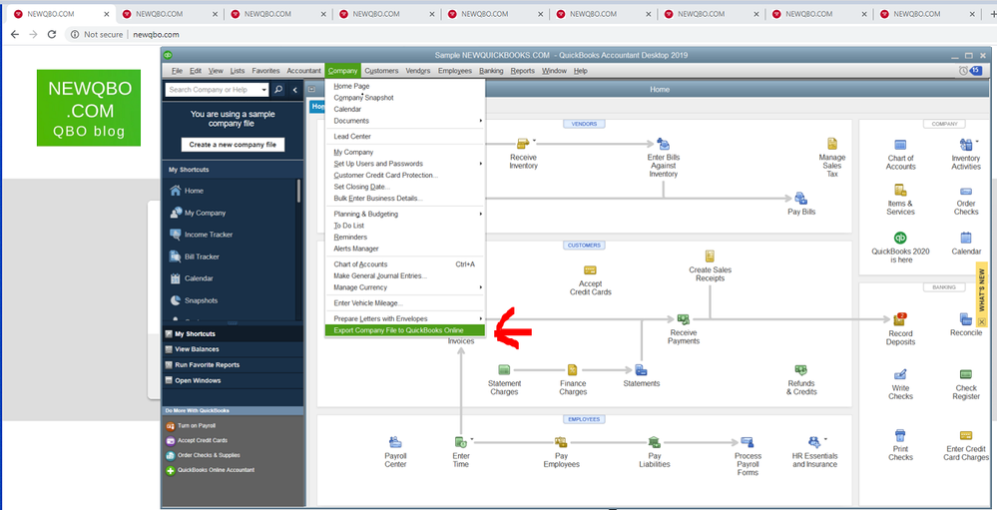Click the browser back arrow
997x510 pixels.
(15, 34)
